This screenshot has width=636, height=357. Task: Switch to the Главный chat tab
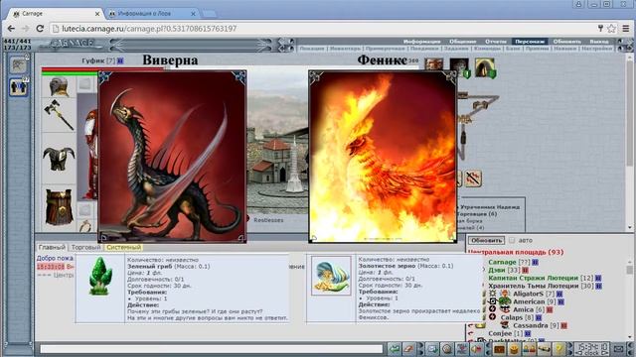click(x=52, y=247)
